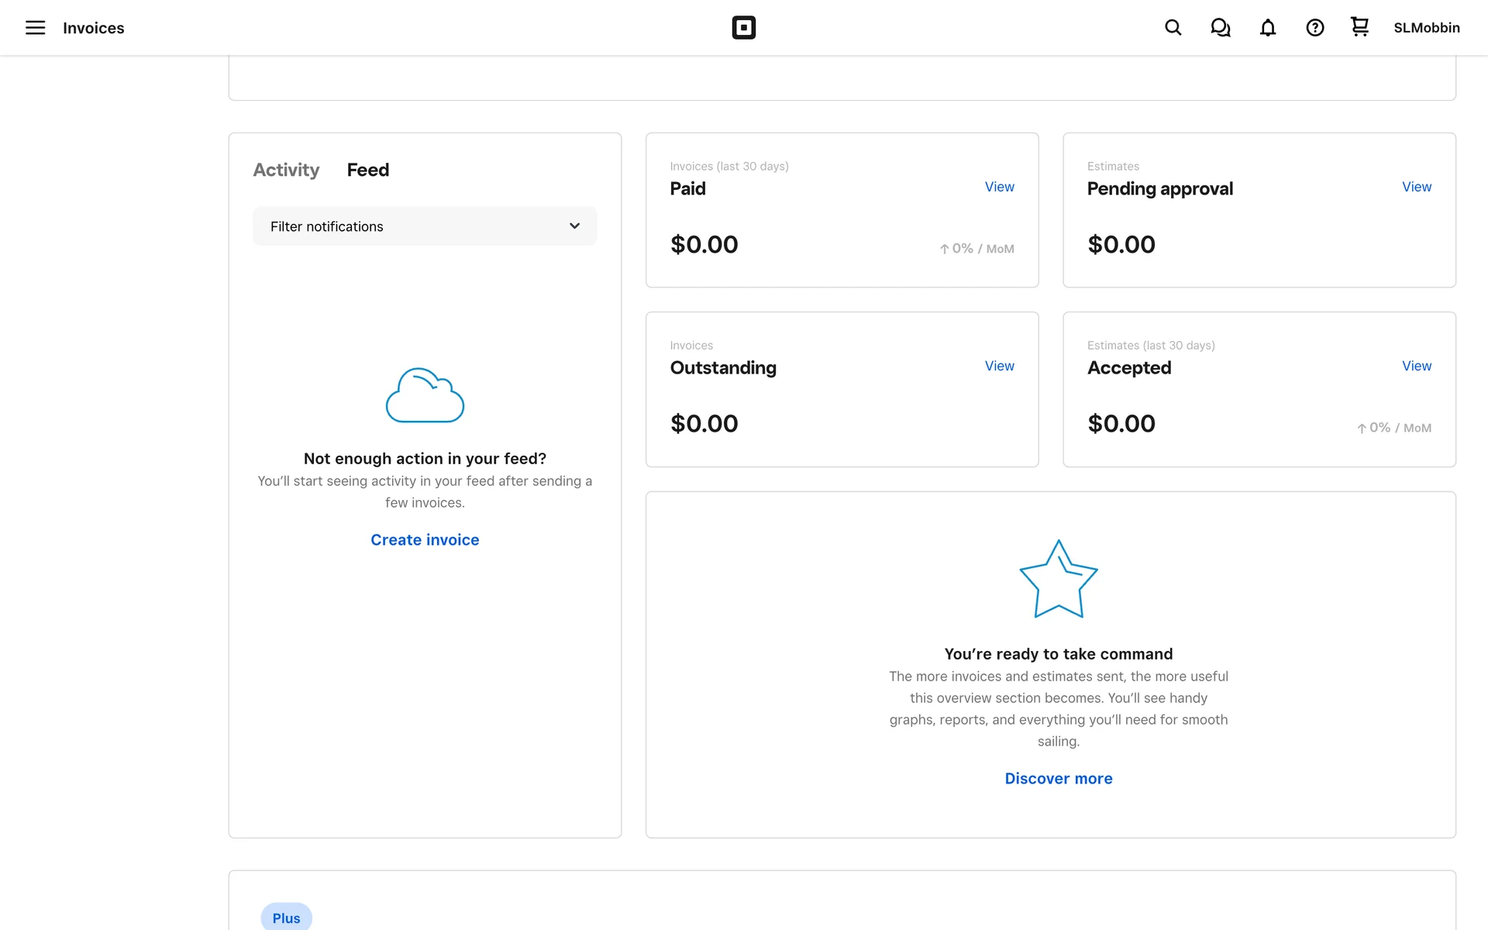View Pending approval estimates
The height and width of the screenshot is (930, 1488).
(1416, 187)
